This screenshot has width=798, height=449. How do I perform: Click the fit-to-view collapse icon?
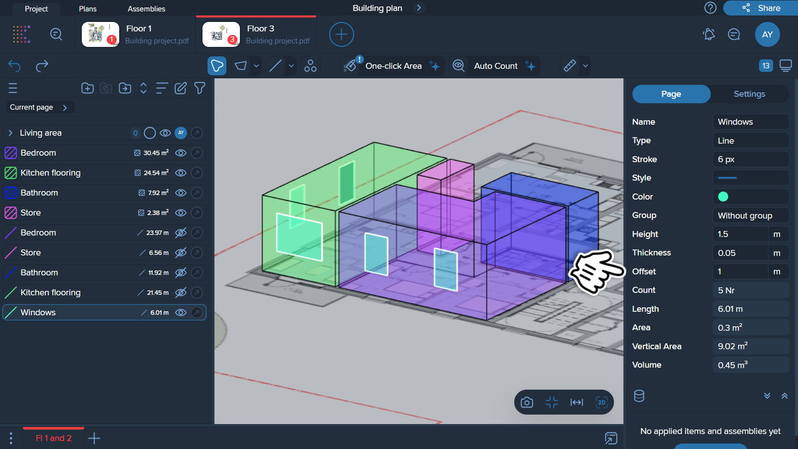pos(552,403)
